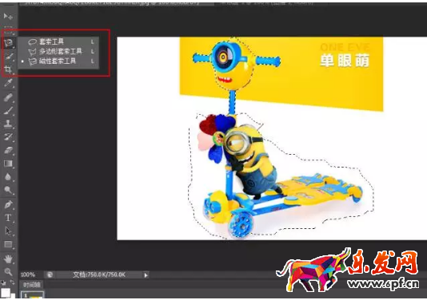This screenshot has height=300, width=427.
Task: Click the status bar icon beside zoom percentage
Action: pyautogui.click(x=50, y=274)
